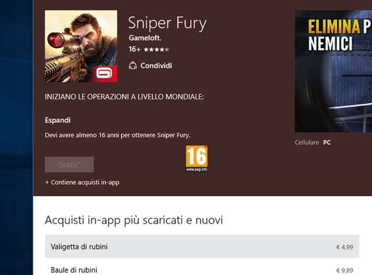372x275 pixels.
Task: Click the Condividi share icon
Action: (x=132, y=65)
